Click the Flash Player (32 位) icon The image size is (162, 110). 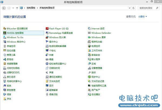click(47, 29)
